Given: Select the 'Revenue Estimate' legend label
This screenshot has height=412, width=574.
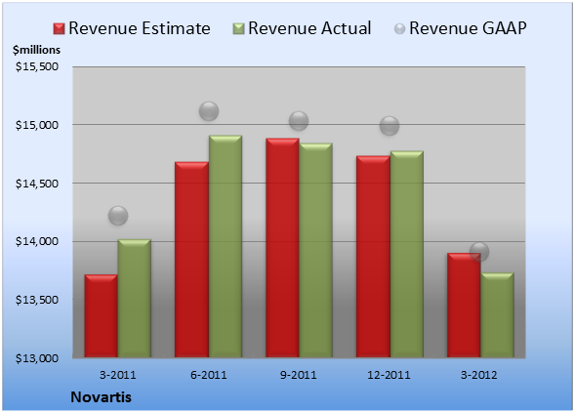Looking at the screenshot, I should 140,28.
